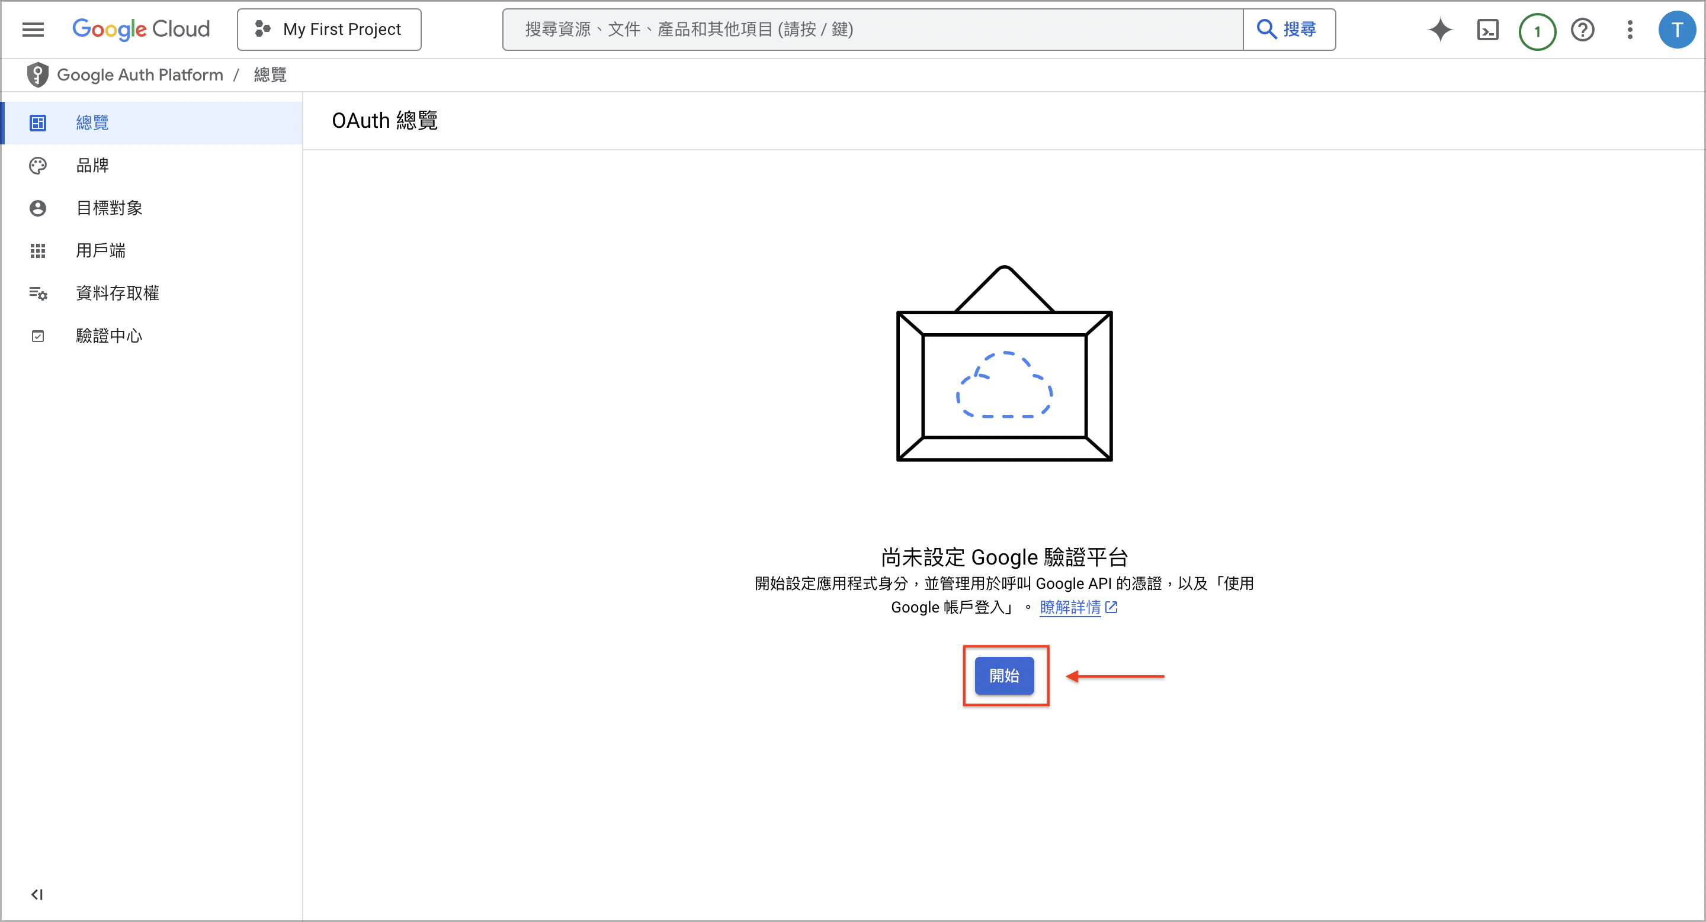Go to Google Auth Platform breadcrumb
The height and width of the screenshot is (922, 1706).
(x=140, y=75)
